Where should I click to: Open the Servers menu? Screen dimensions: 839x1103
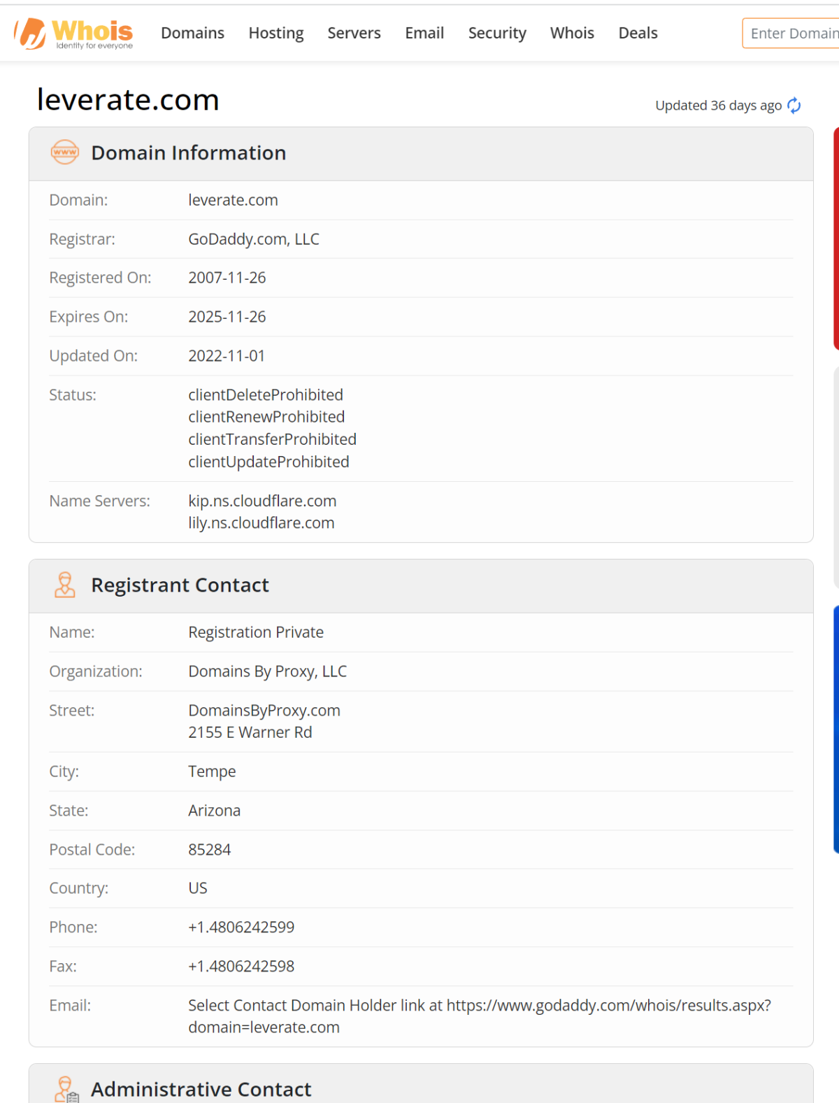(354, 33)
